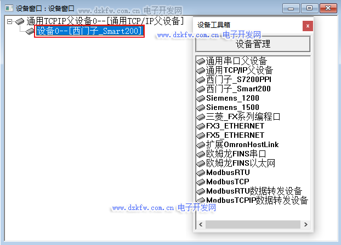Select 设备0--[西门子_Smart200] tree item

pos(89,31)
